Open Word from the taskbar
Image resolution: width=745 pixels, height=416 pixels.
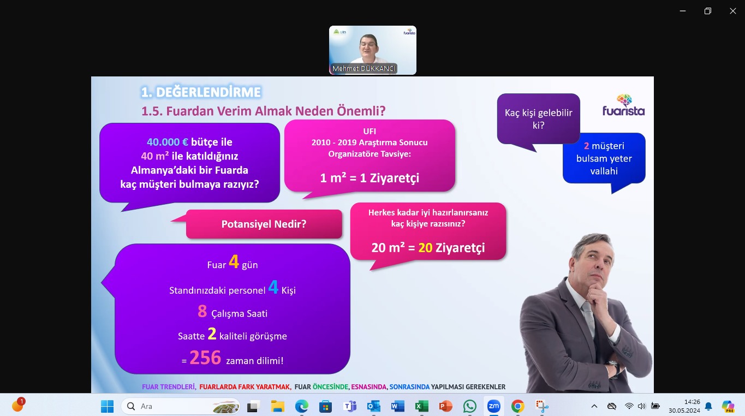tap(397, 406)
